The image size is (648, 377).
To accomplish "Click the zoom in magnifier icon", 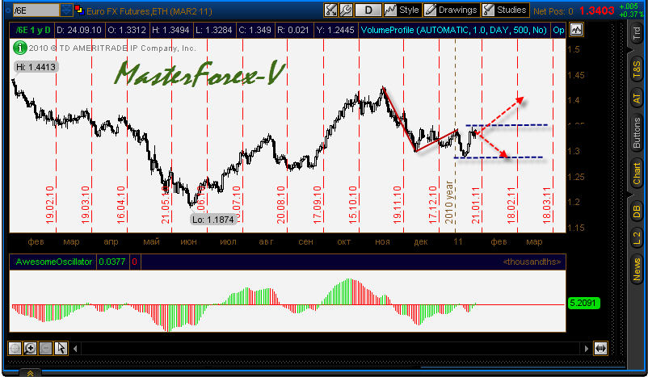I will 30,348.
